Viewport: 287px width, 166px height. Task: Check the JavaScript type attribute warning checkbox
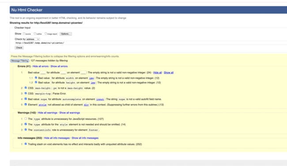[x=26, y=118]
